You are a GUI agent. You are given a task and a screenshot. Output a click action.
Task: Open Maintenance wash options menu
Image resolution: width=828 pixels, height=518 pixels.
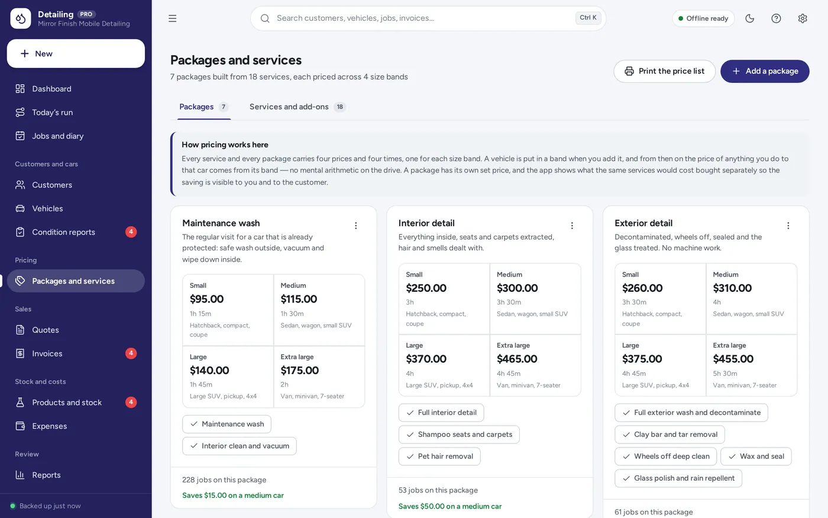point(356,226)
